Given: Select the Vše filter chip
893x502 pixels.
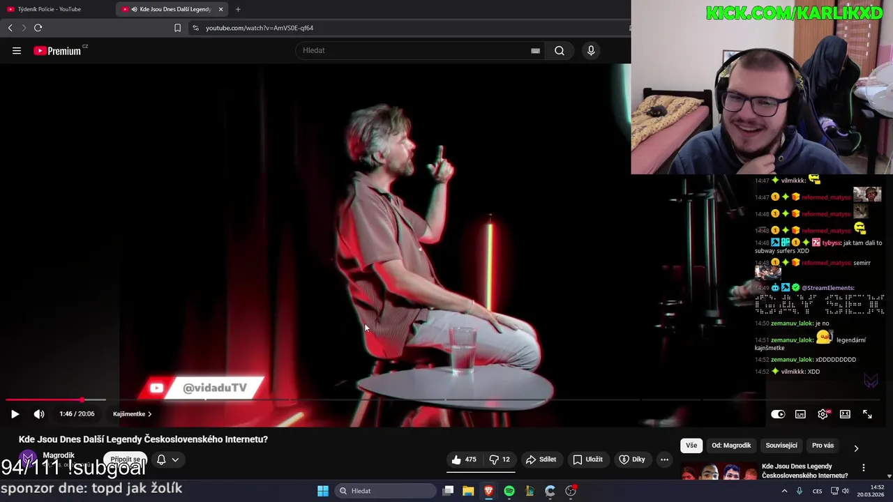Looking at the screenshot, I should click(x=691, y=446).
